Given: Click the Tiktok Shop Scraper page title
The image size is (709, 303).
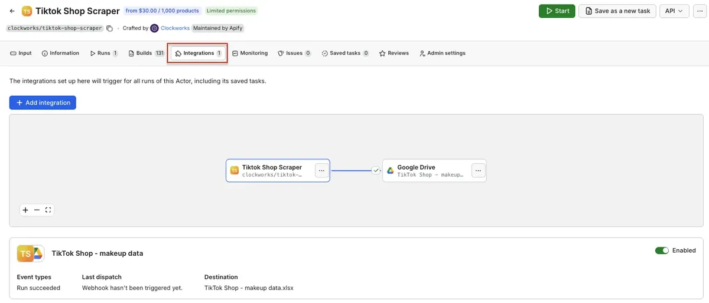Looking at the screenshot, I should (x=77, y=11).
